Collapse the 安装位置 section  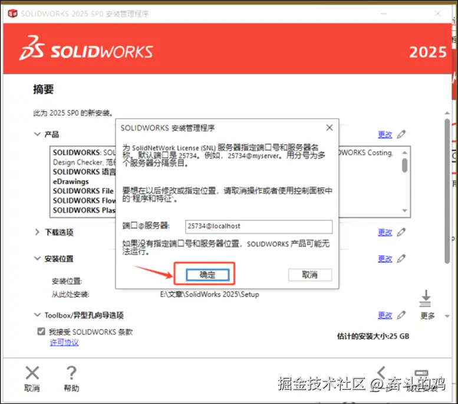37,259
